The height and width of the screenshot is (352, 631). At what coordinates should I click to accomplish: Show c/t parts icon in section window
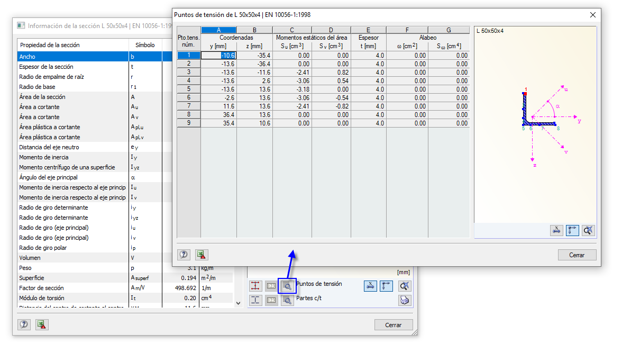pos(255,300)
